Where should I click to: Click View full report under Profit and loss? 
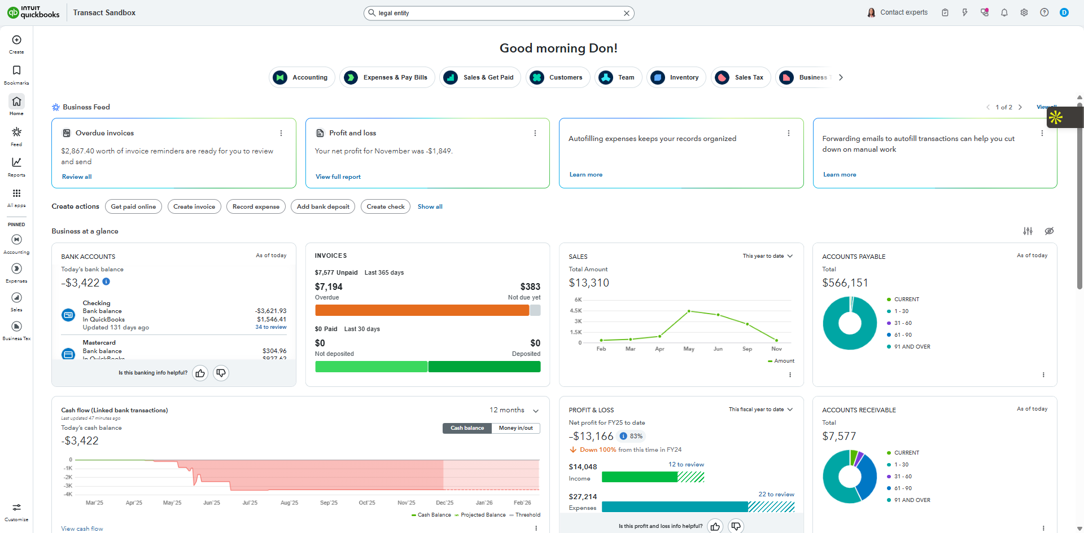click(338, 177)
